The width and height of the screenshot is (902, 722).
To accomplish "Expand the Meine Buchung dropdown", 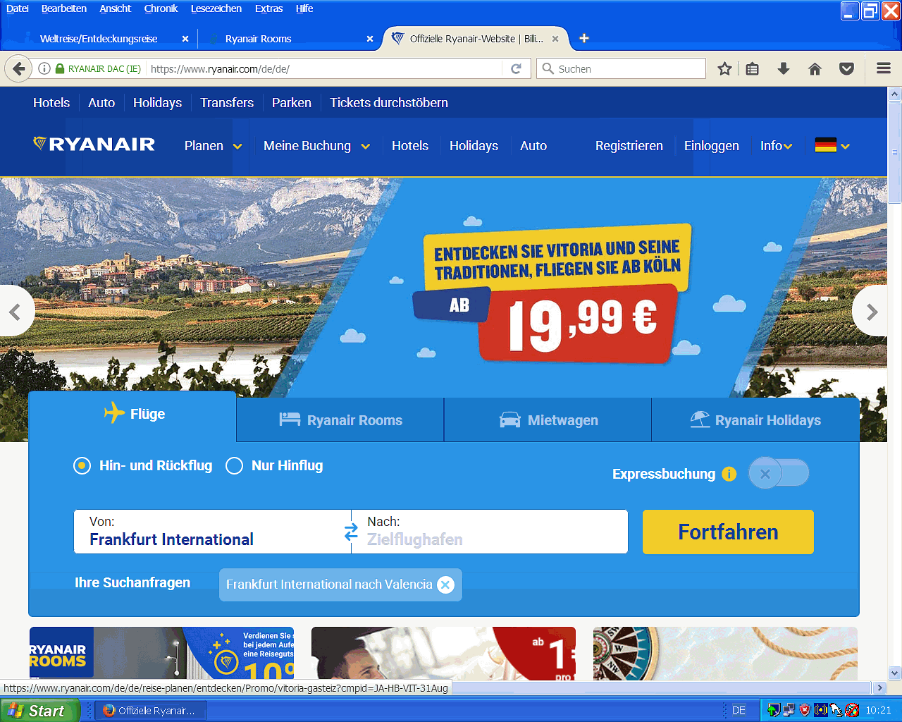I will coord(316,146).
